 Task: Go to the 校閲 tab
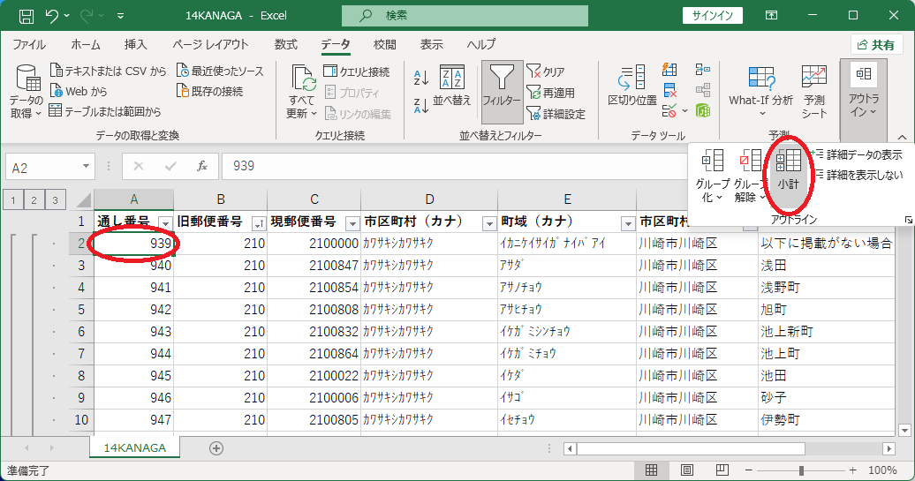(384, 44)
